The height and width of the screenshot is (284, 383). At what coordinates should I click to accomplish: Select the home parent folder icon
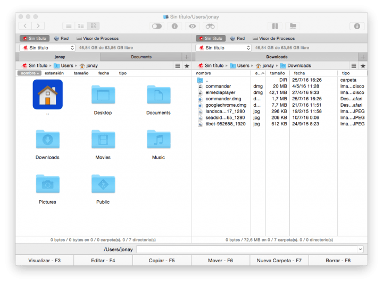[x=48, y=94]
